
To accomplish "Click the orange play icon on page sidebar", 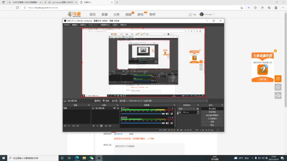I will click(278, 79).
